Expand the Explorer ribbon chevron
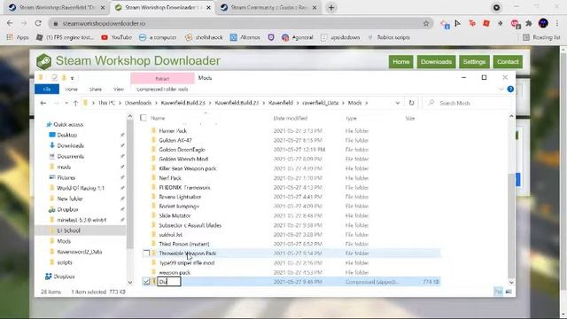The height and width of the screenshot is (319, 567). pos(501,89)
